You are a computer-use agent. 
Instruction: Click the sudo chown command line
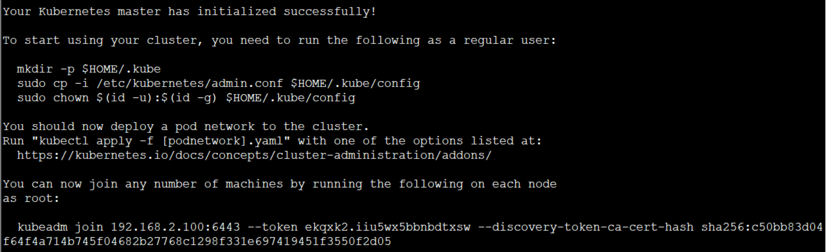pos(186,98)
